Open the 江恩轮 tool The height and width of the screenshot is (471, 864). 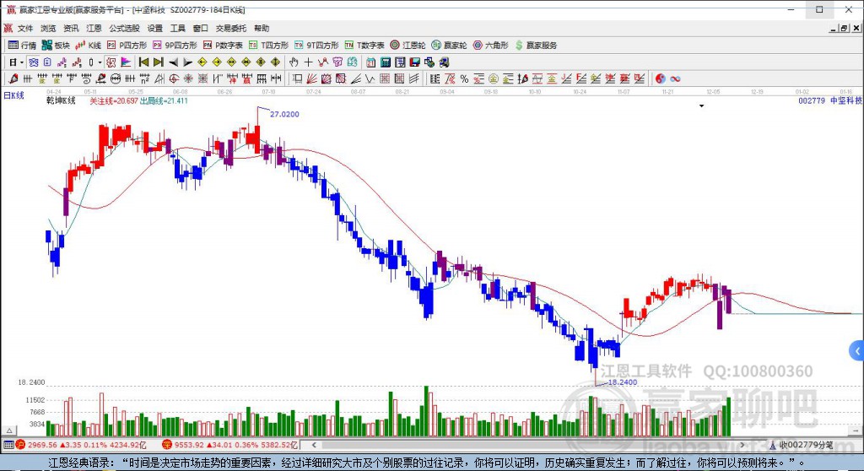pos(408,46)
